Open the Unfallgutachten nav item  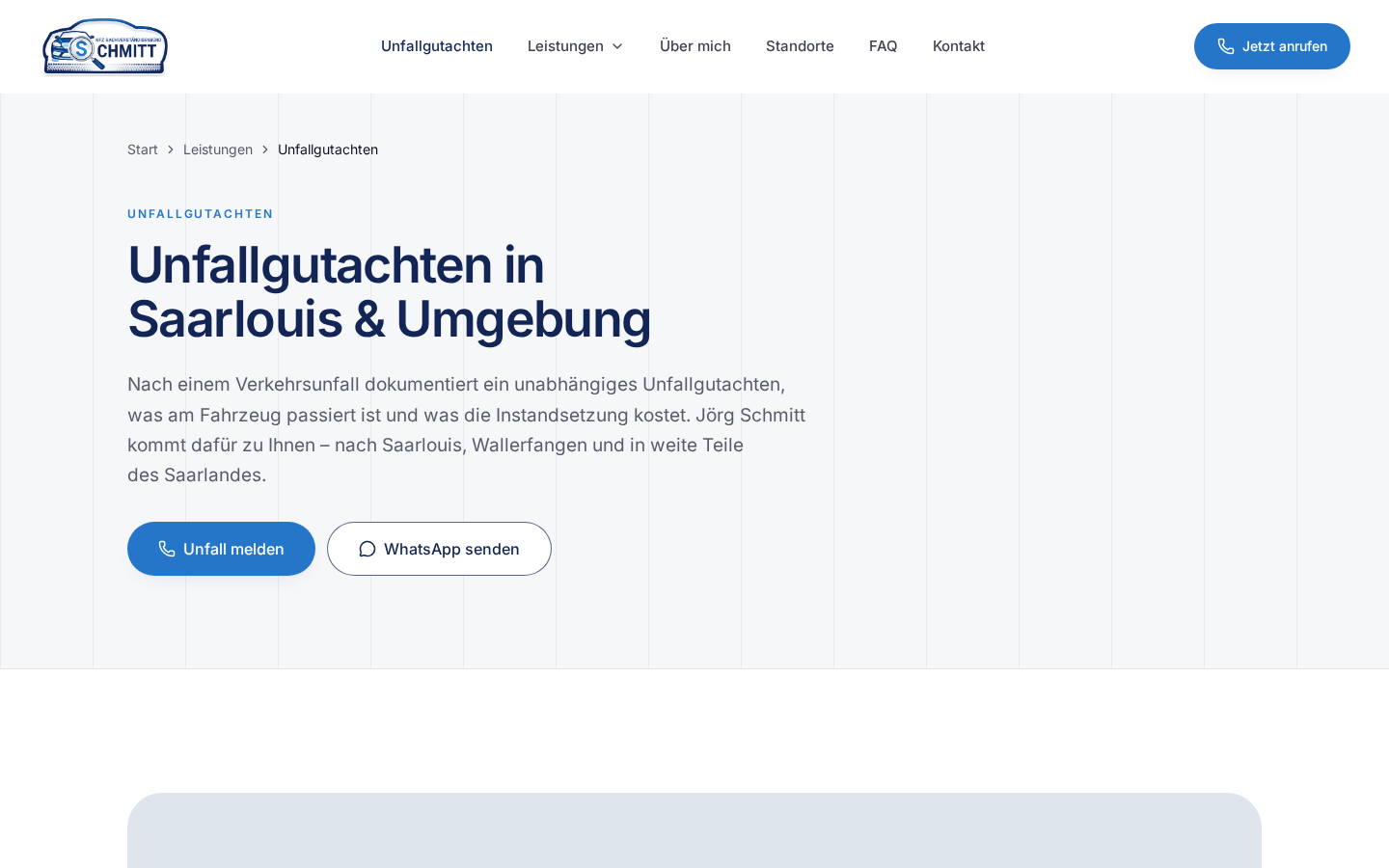[x=437, y=46]
